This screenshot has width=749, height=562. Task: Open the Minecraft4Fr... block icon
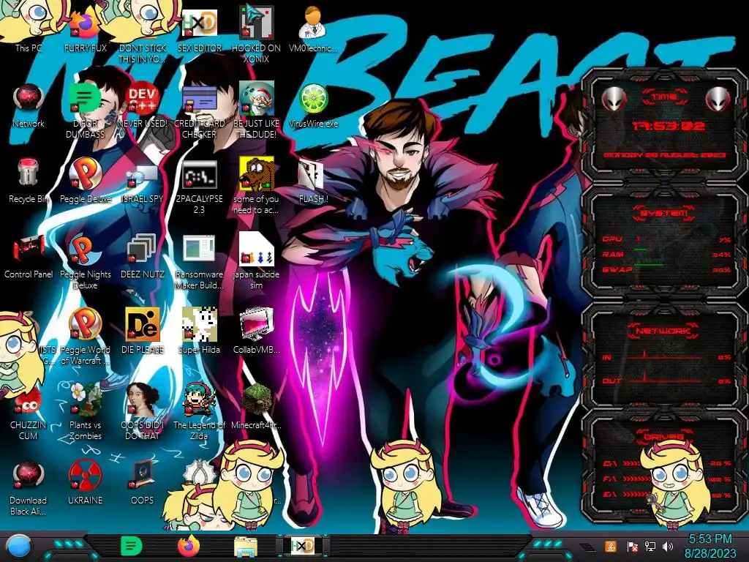256,407
